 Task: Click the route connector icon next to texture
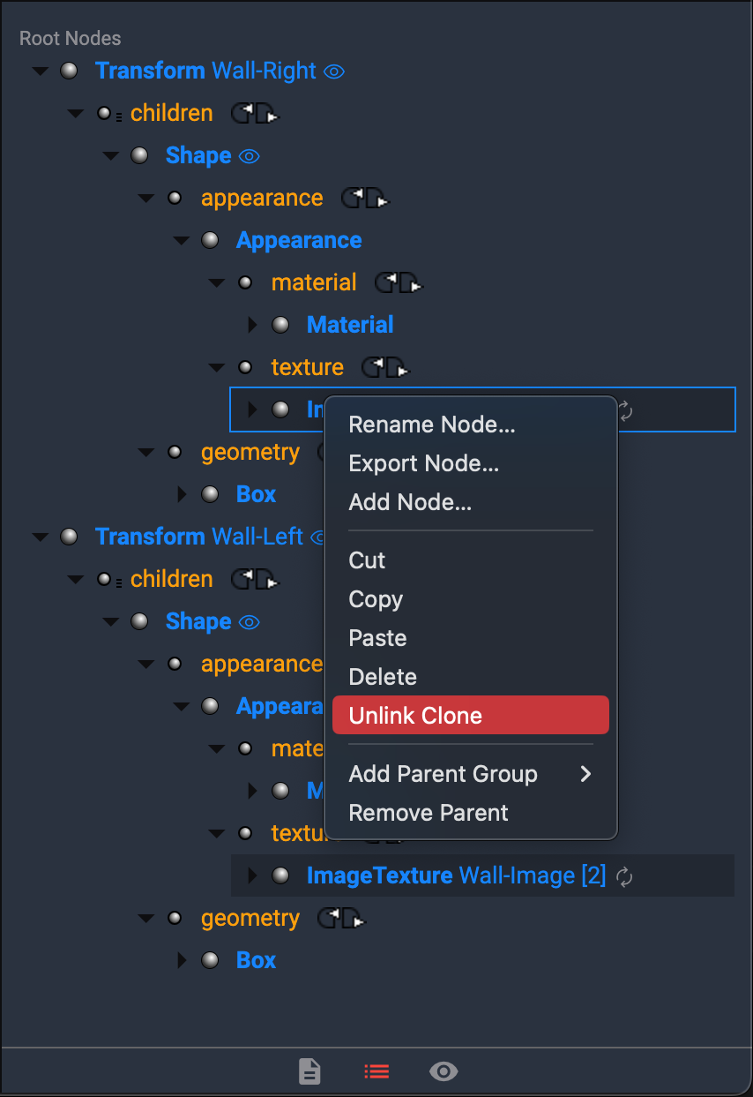coord(386,368)
